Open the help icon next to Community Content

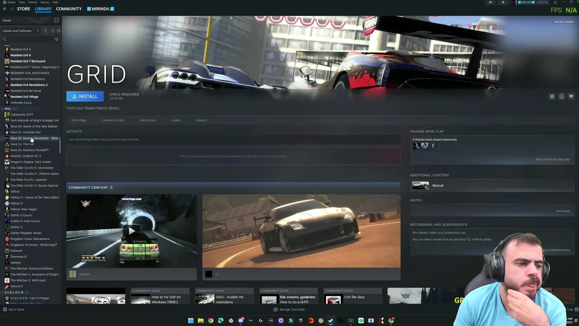point(111,187)
